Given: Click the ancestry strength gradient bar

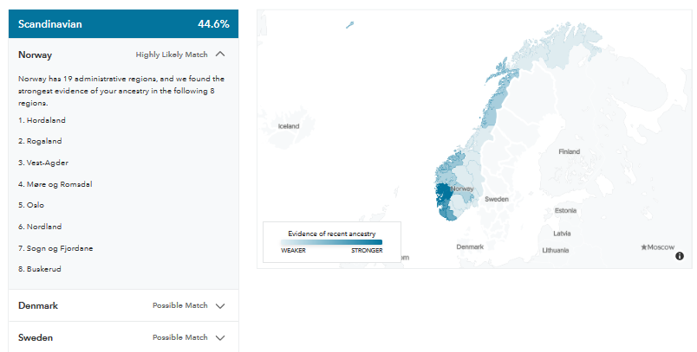Looking at the screenshot, I should [x=331, y=242].
